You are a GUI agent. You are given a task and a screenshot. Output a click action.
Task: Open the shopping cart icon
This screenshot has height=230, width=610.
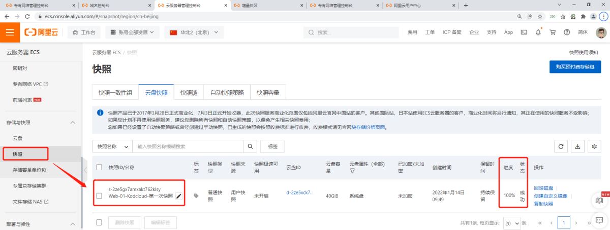click(553, 32)
